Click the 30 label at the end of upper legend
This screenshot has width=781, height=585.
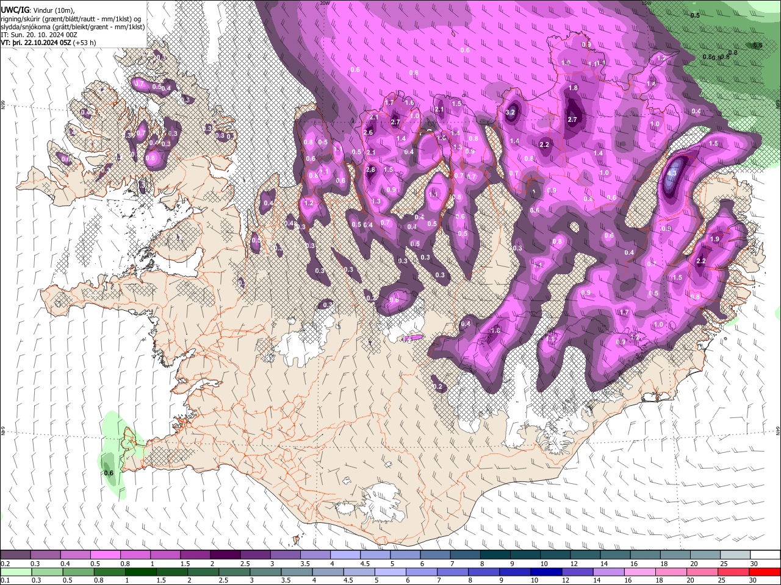click(754, 564)
